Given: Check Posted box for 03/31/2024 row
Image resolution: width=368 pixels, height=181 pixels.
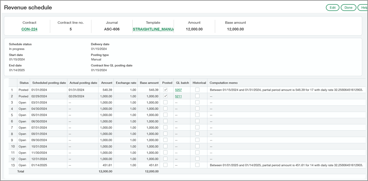Looking at the screenshot, I should pyautogui.click(x=165, y=102).
